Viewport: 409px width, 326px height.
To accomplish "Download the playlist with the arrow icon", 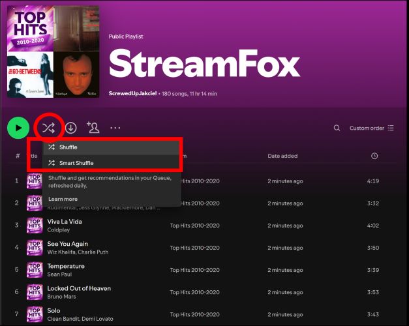I will pos(70,128).
